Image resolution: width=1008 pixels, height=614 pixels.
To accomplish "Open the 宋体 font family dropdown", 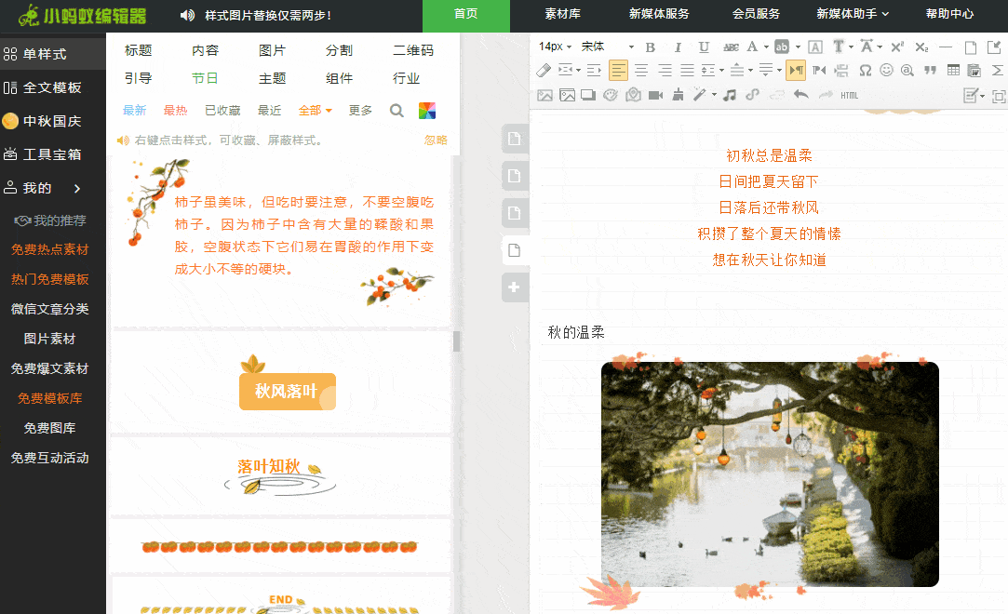I will 600,45.
